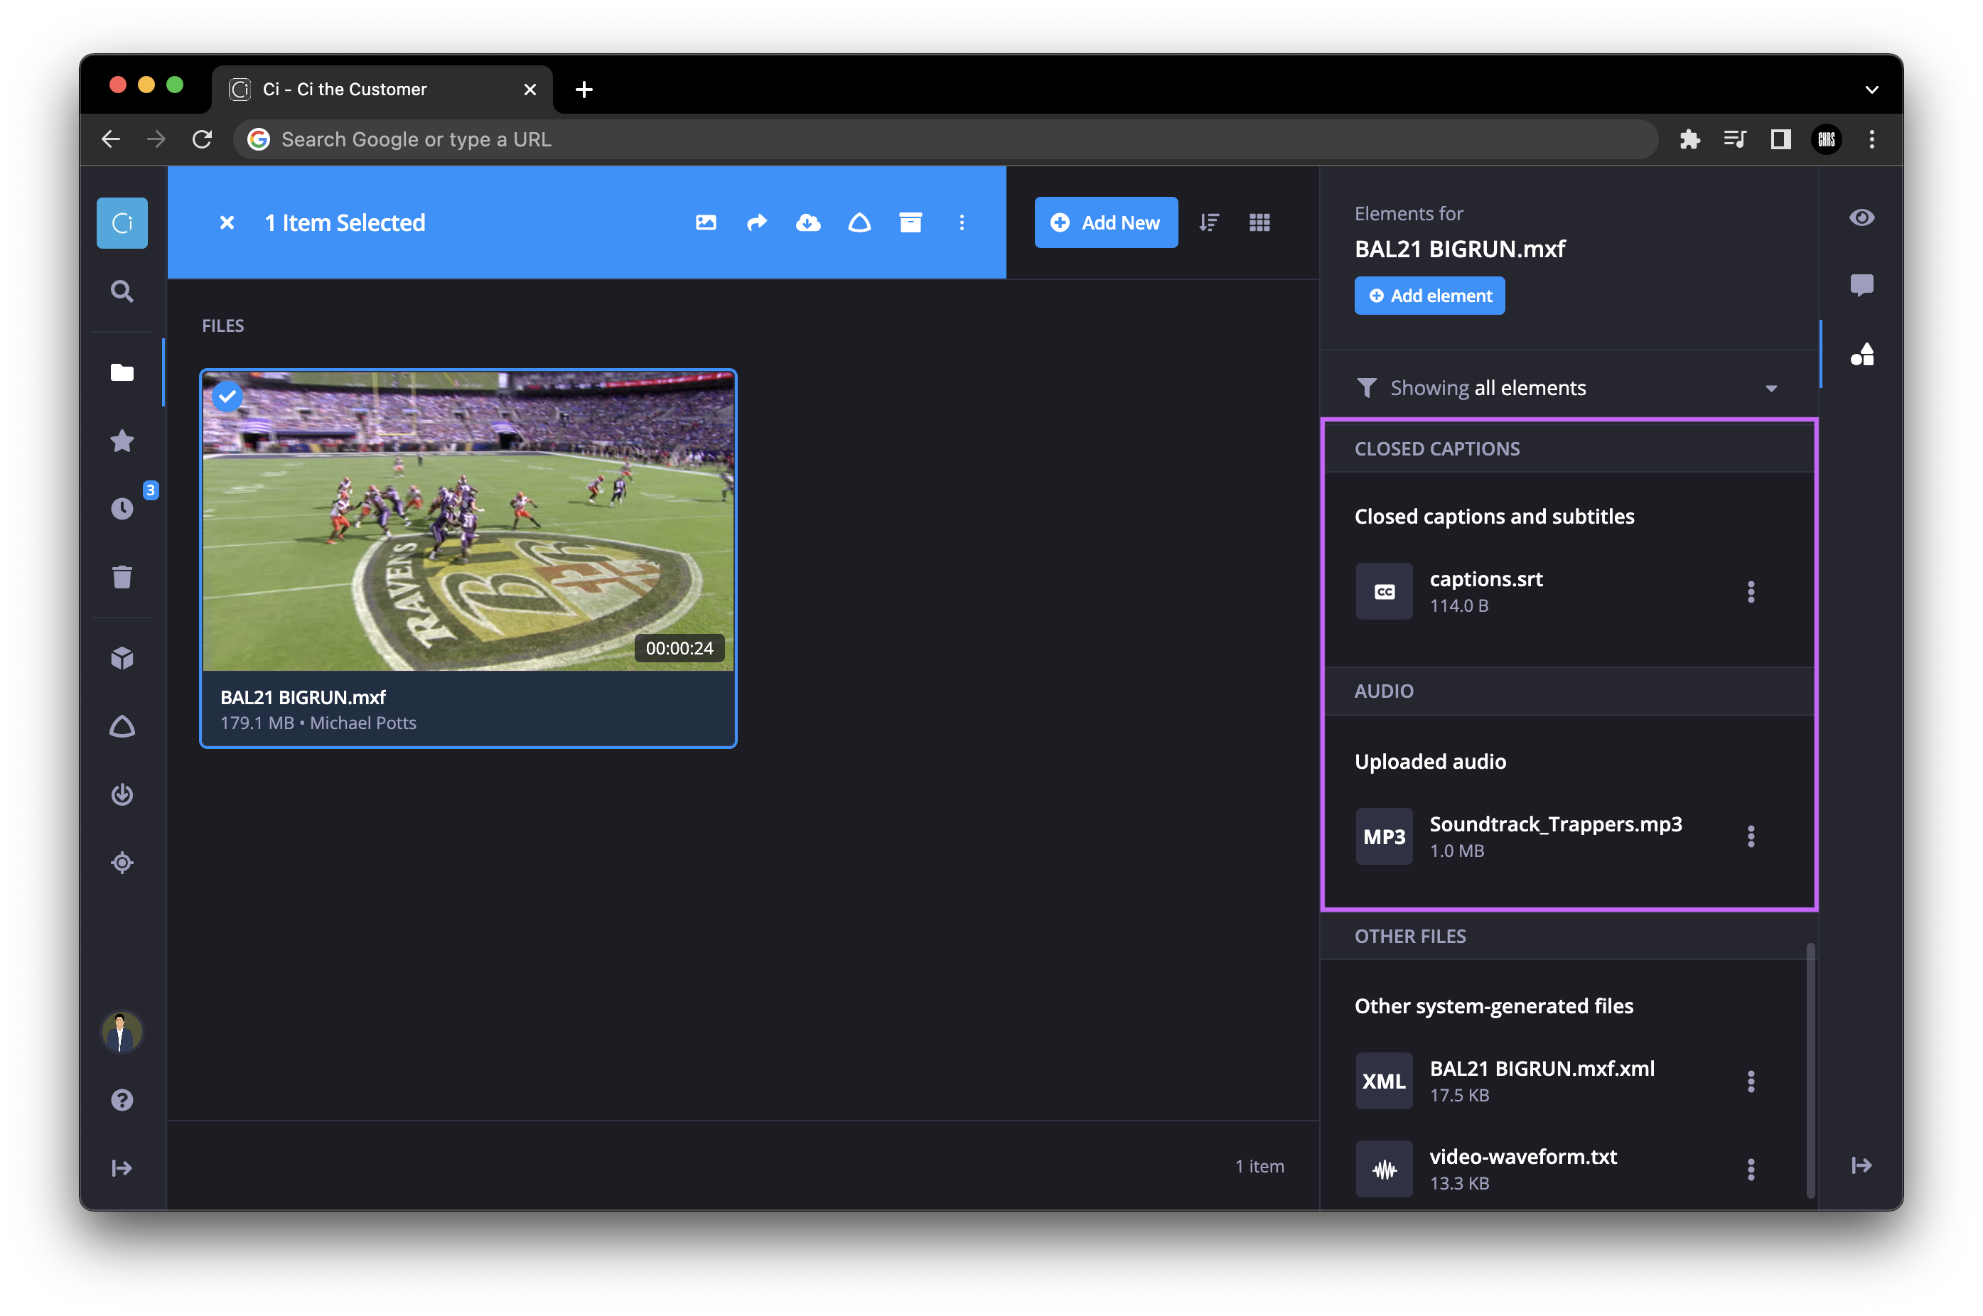Open the comments panel tab
This screenshot has height=1316, width=1983.
pos(1861,286)
